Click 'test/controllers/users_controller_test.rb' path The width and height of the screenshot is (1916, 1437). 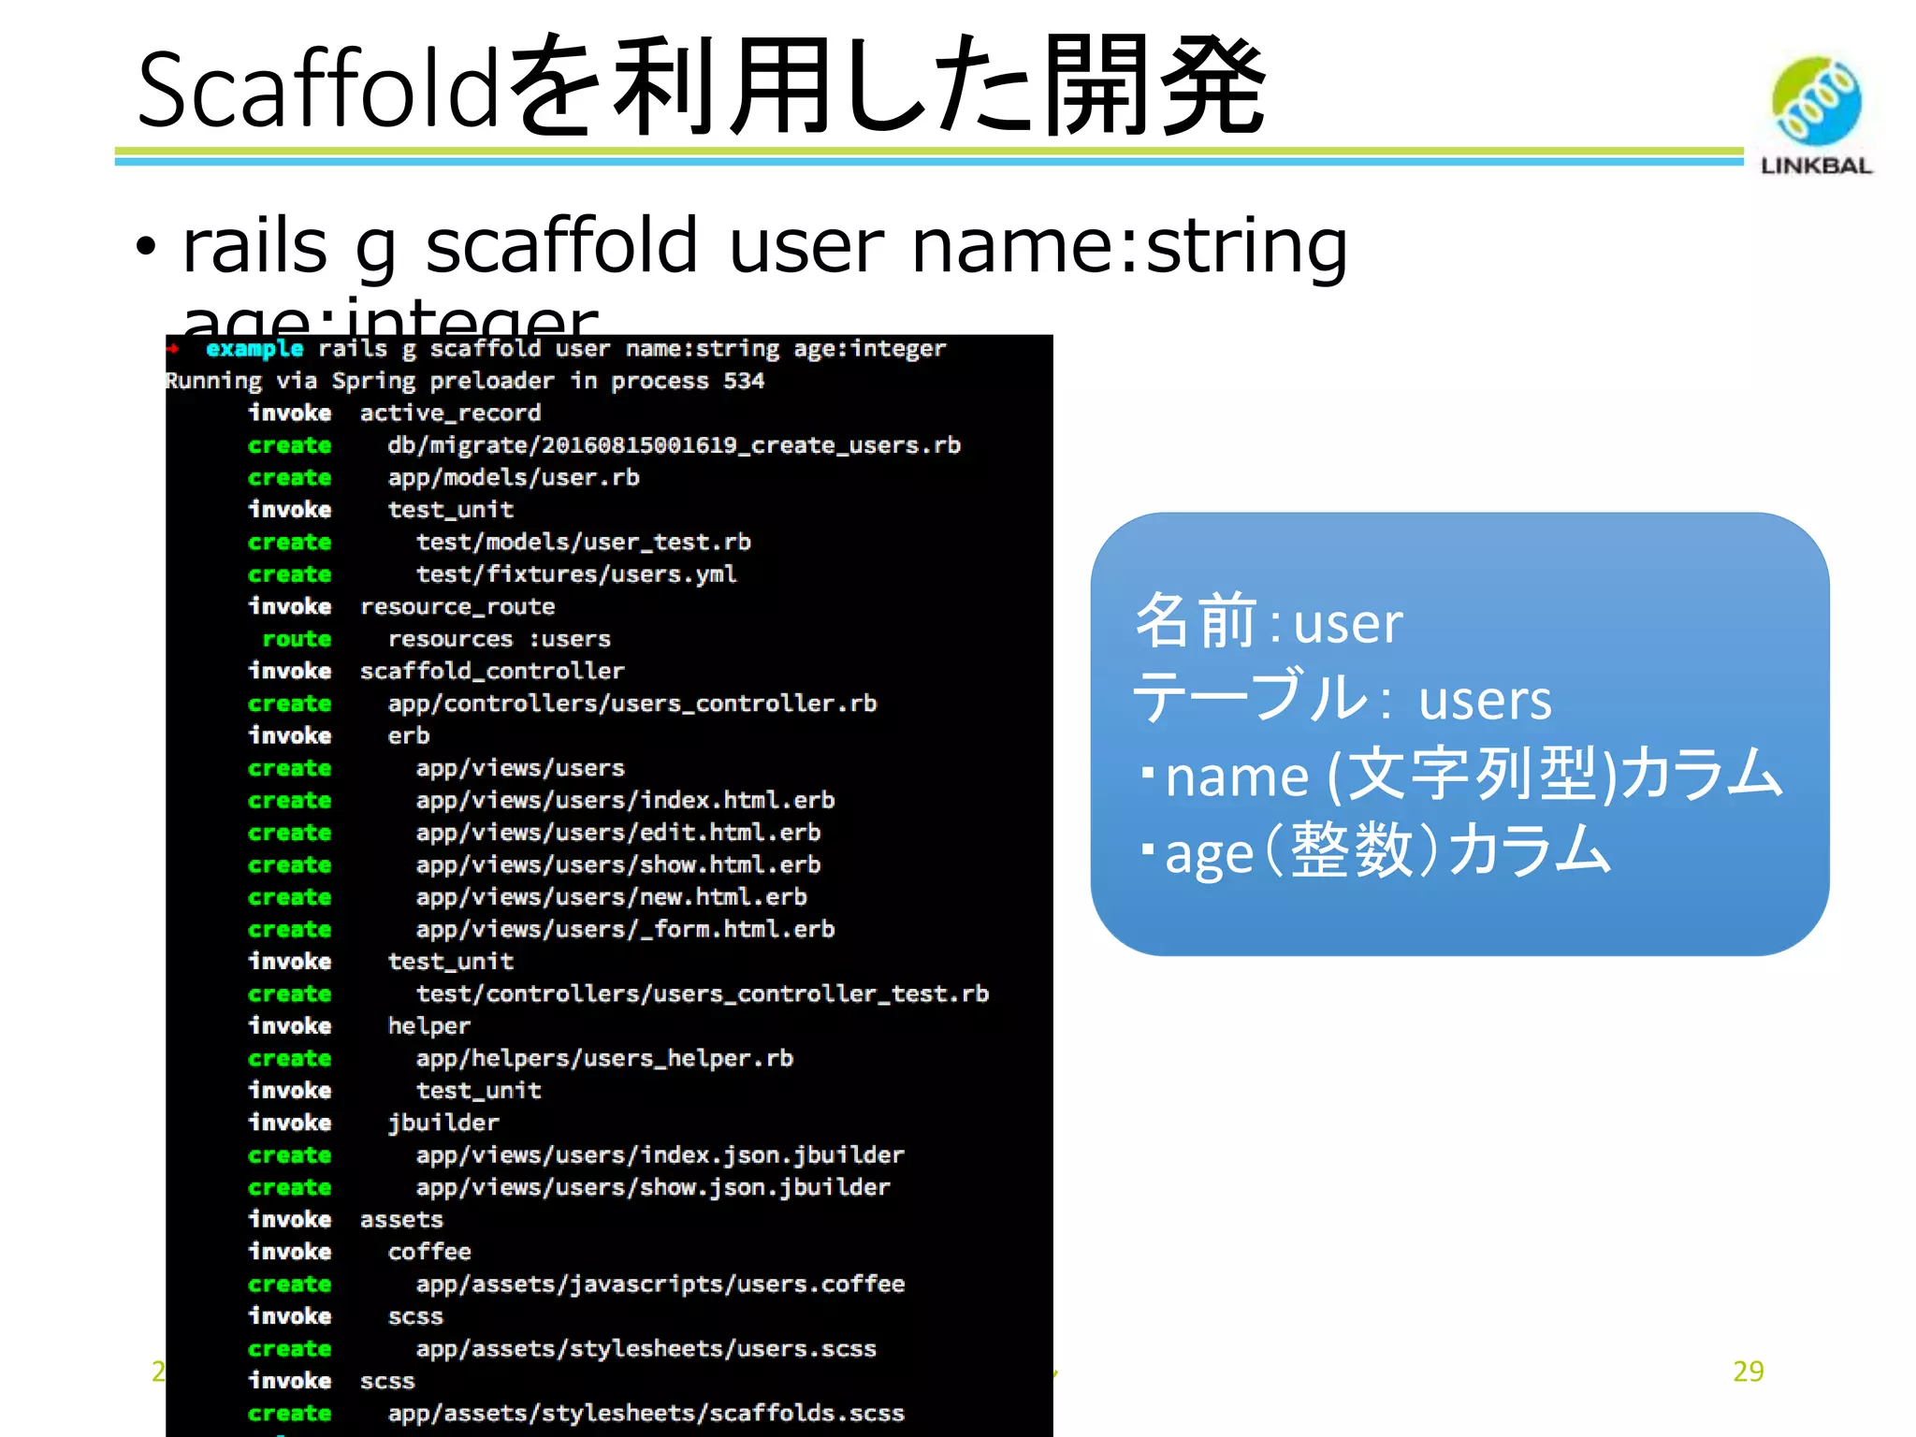pyautogui.click(x=703, y=994)
